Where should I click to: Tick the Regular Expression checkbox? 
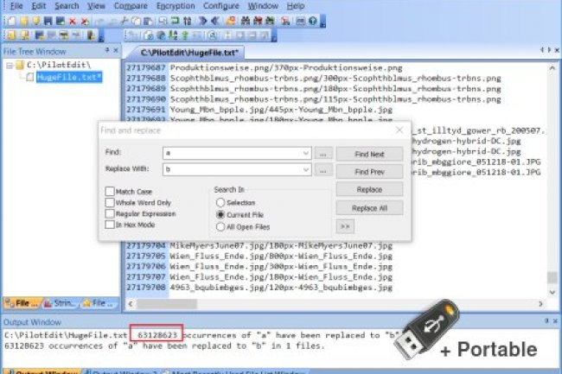point(110,213)
